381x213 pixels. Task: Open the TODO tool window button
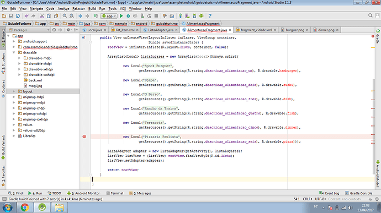point(54,193)
